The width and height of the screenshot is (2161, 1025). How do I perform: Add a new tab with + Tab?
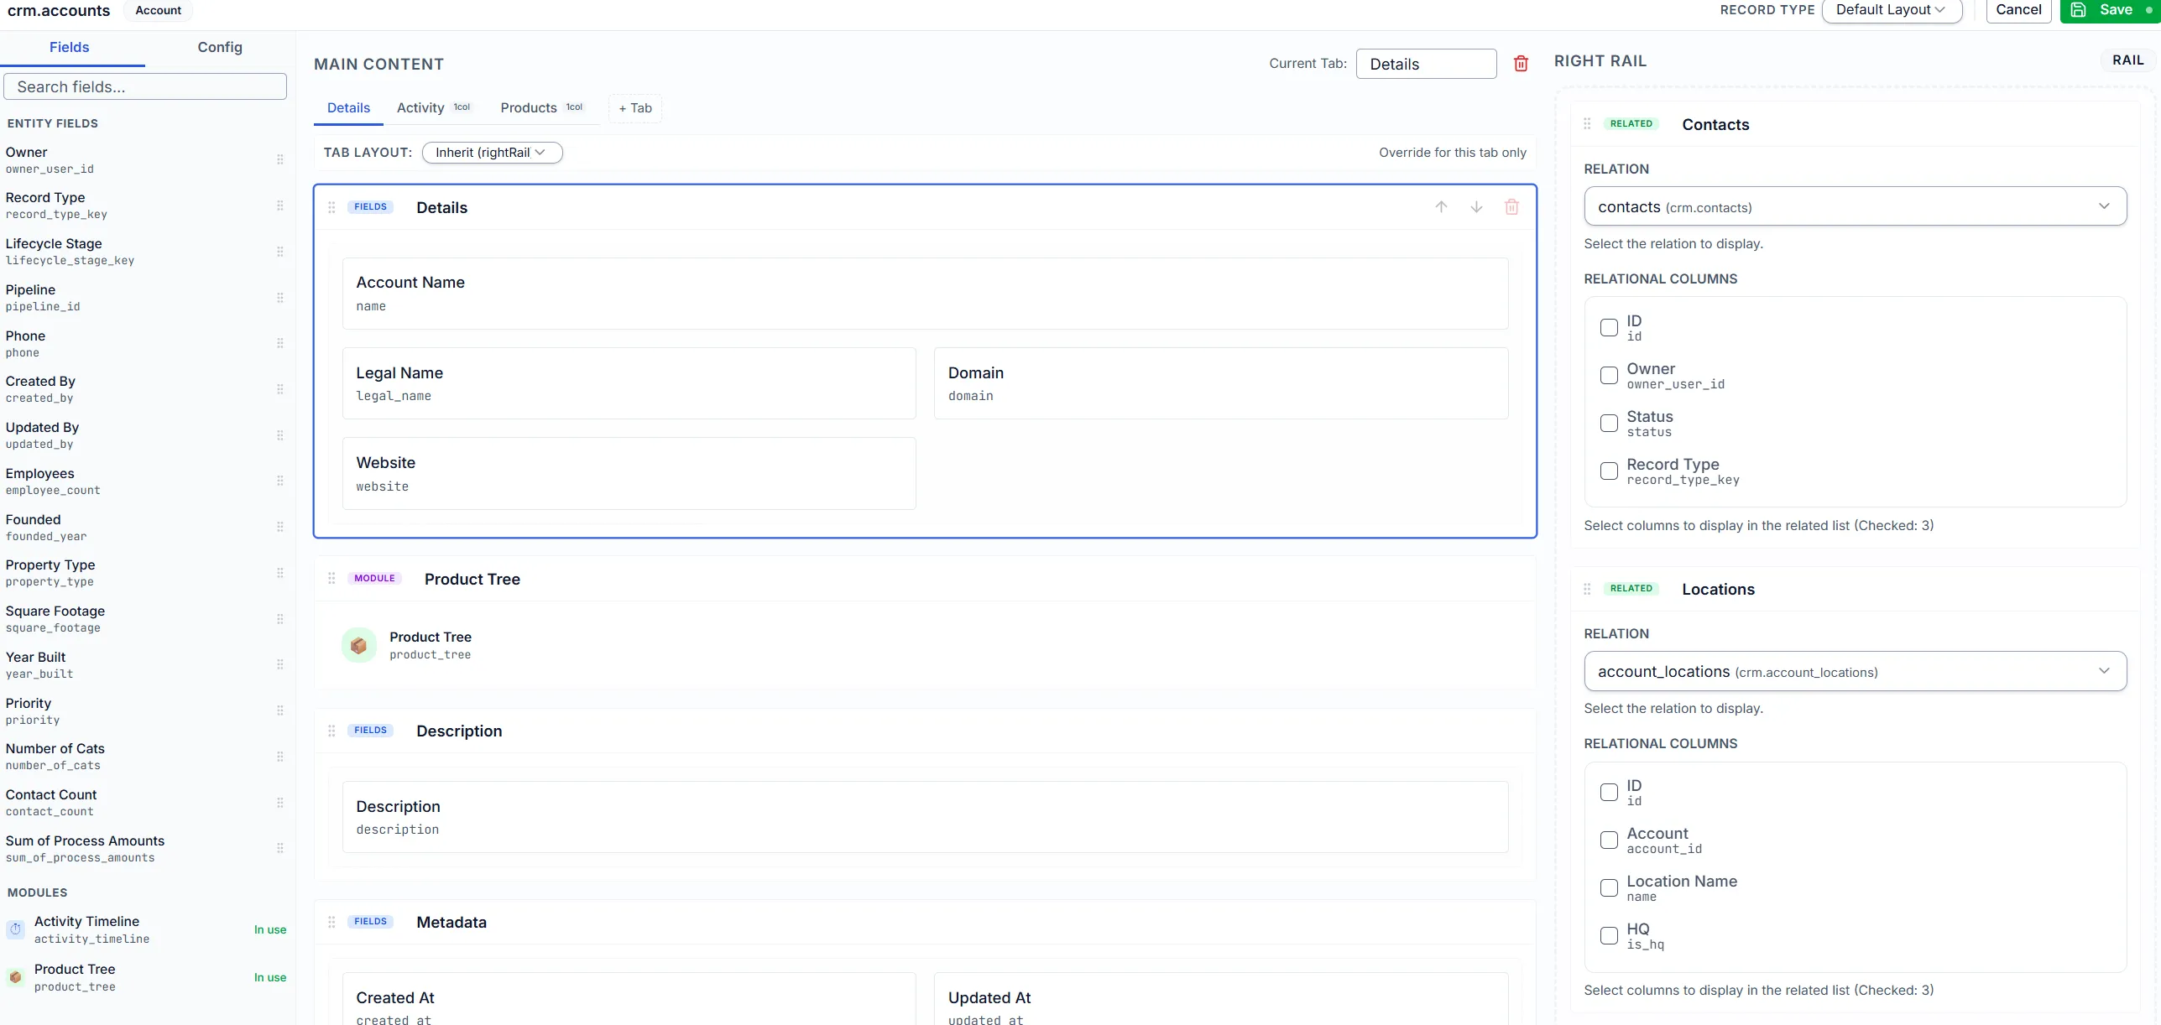(634, 107)
